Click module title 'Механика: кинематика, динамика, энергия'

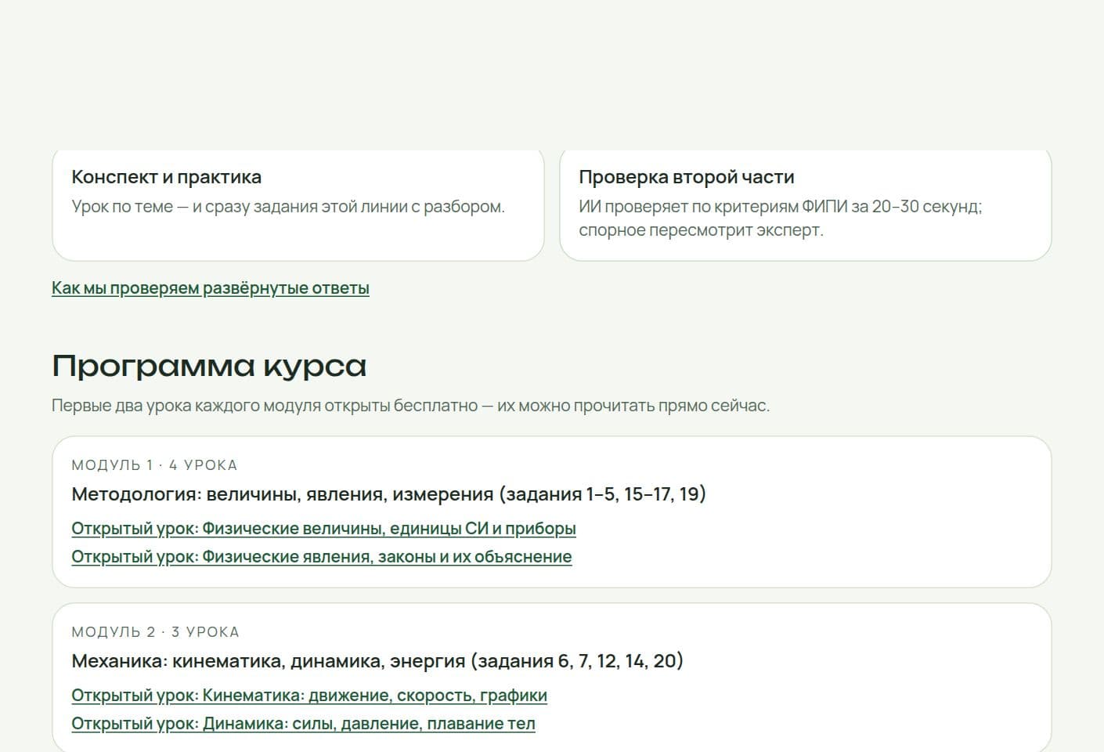point(377,661)
